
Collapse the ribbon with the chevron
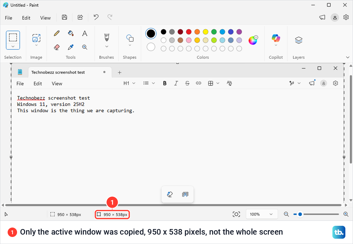pyautogui.click(x=348, y=57)
